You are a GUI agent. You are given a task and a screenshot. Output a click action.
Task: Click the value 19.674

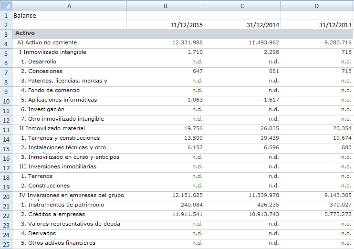[x=342, y=138]
